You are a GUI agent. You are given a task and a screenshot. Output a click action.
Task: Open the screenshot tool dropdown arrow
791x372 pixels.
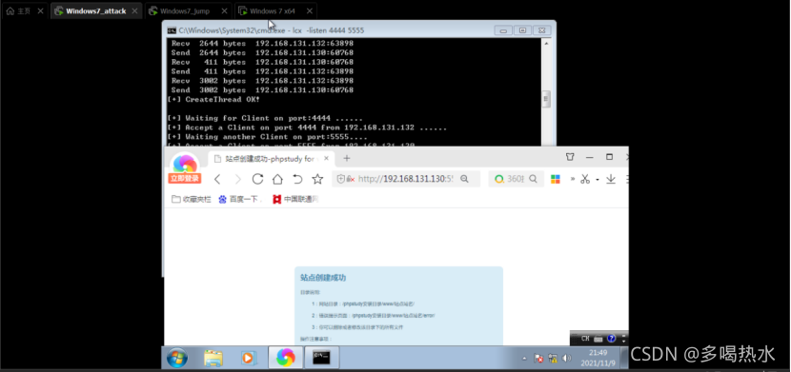[x=598, y=180]
